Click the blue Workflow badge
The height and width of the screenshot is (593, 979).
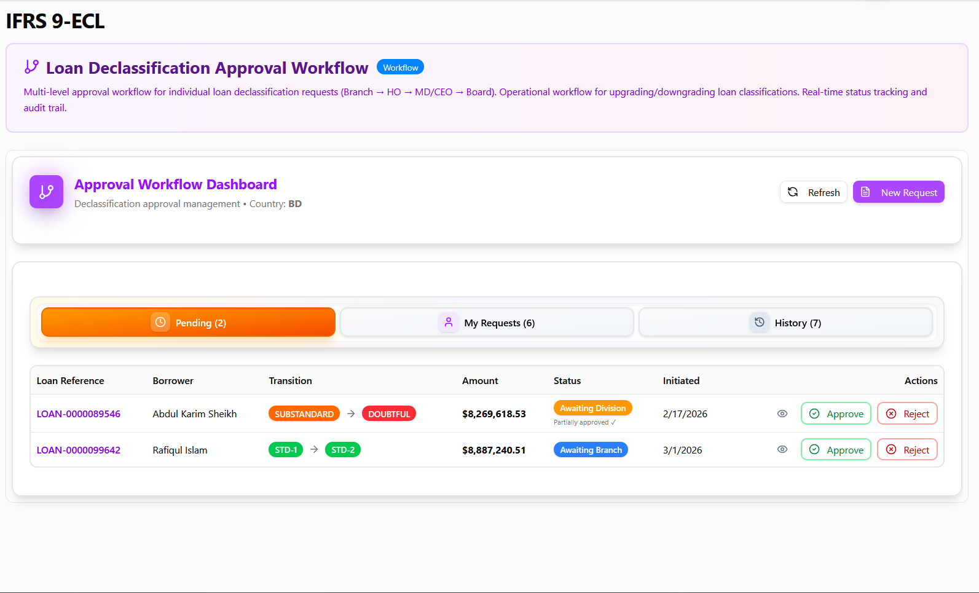pos(400,68)
